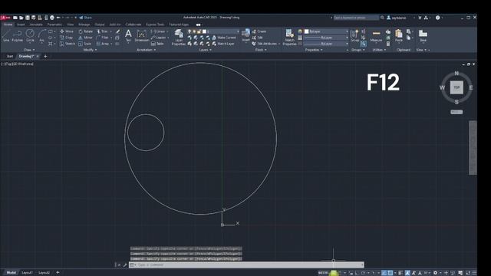Open the ByLayer object color dropdown
Screen dimensions: 491x276
pos(326,31)
